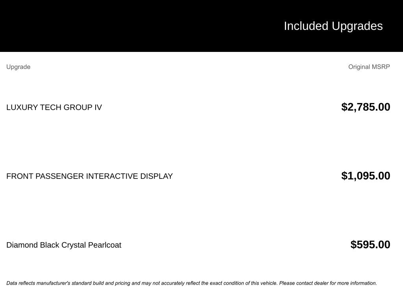This screenshot has width=403, height=302.
Task: Click the word 'MSRP' in the column header
Action: pos(381,67)
